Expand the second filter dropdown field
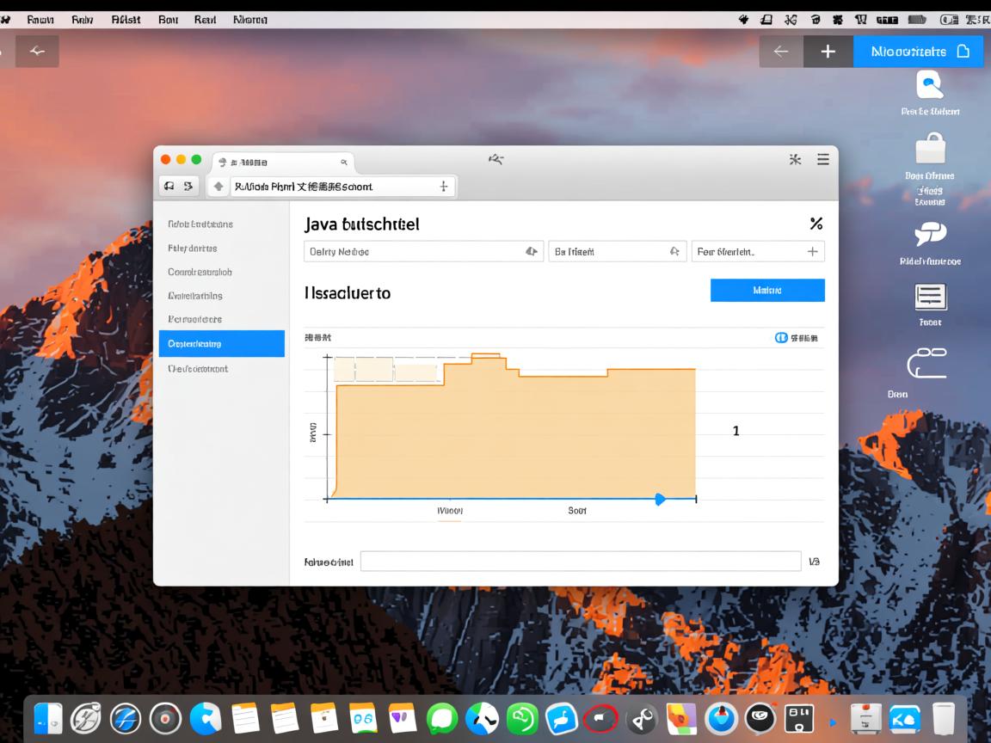991x743 pixels. click(617, 252)
